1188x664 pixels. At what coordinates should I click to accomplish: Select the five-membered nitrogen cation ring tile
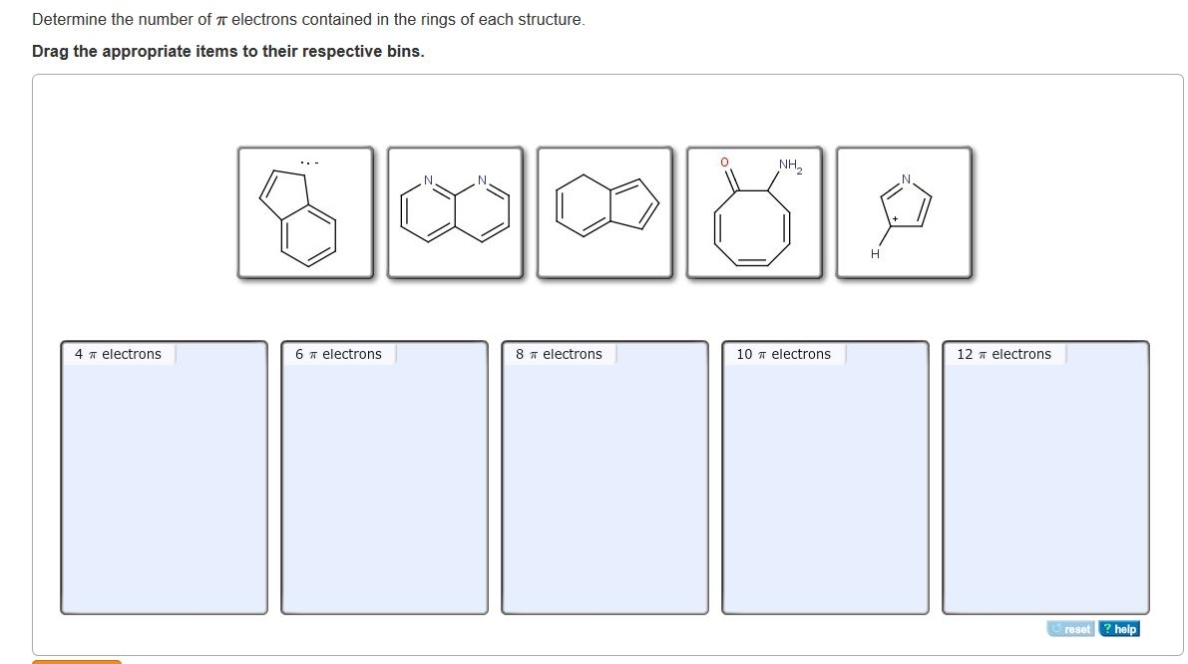coord(904,212)
